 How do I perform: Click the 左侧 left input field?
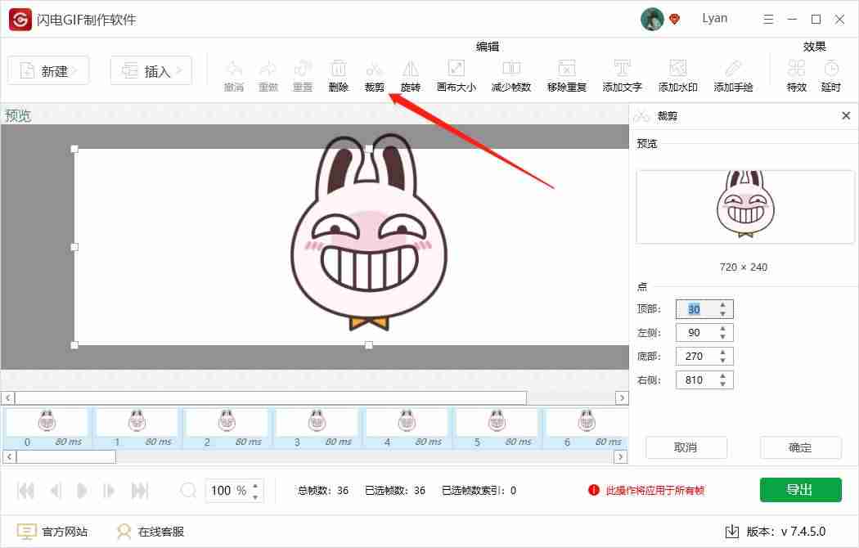click(704, 332)
